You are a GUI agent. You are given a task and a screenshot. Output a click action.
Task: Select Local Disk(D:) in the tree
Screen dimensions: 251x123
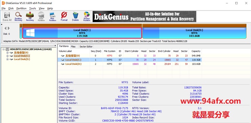coord(22,59)
